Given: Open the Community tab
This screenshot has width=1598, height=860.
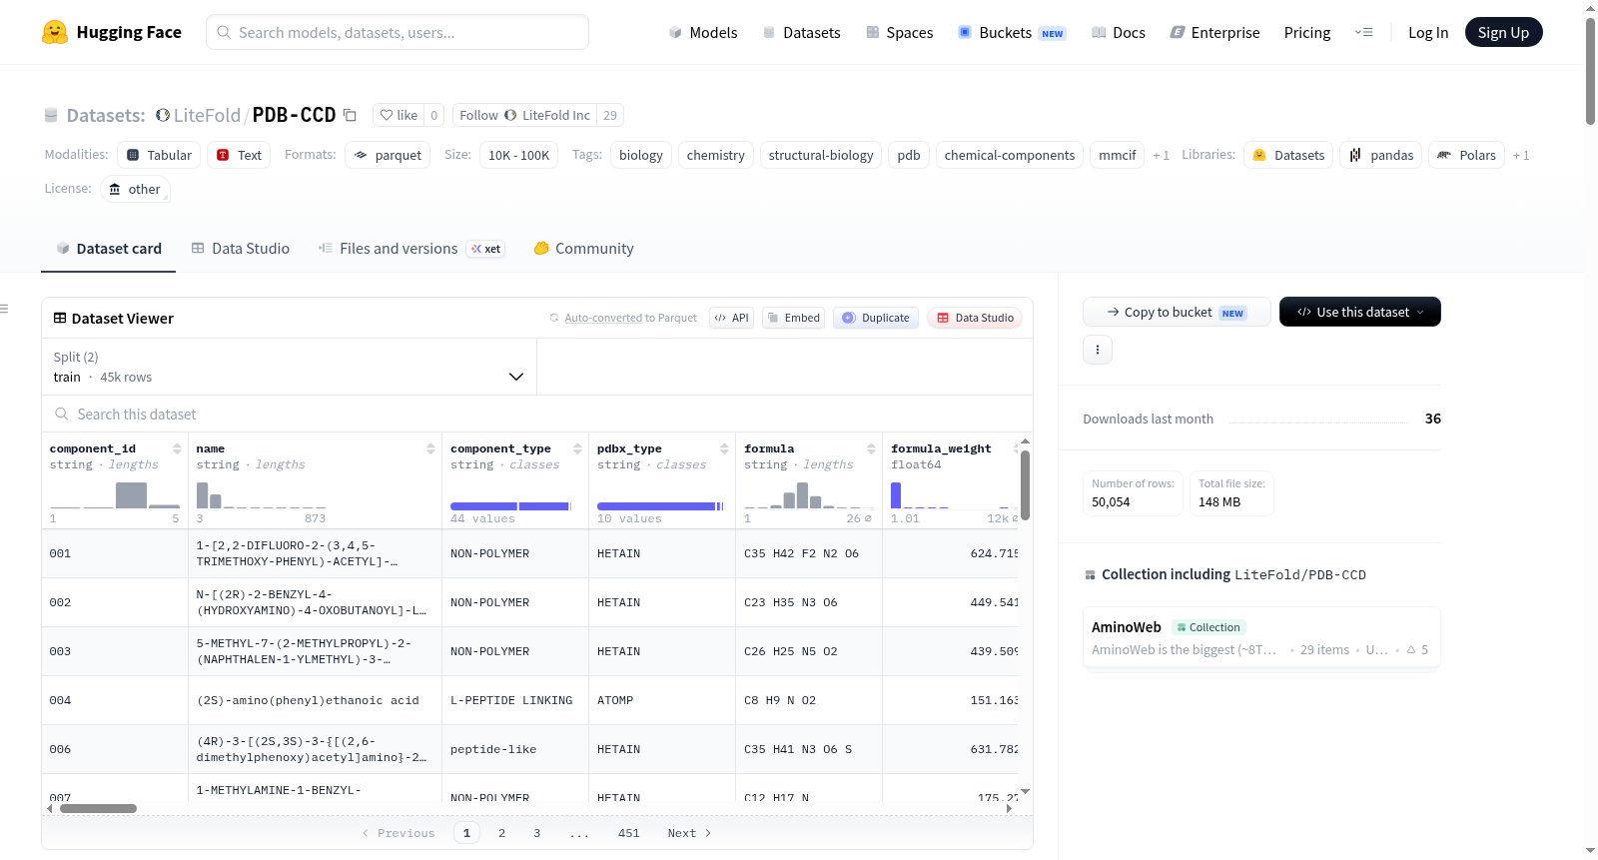Looking at the screenshot, I should [x=584, y=249].
